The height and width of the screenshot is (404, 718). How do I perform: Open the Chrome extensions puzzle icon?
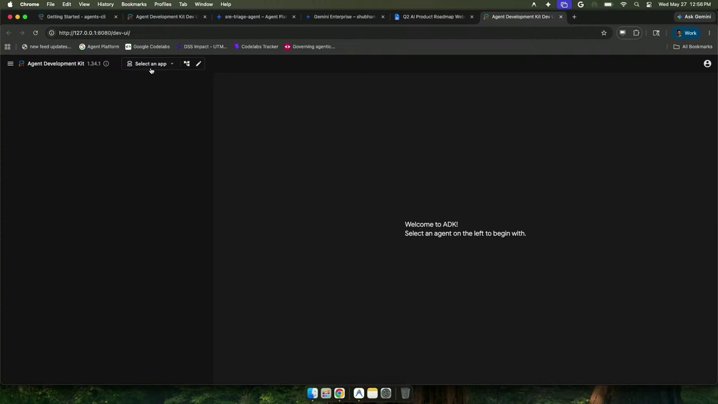tap(636, 33)
